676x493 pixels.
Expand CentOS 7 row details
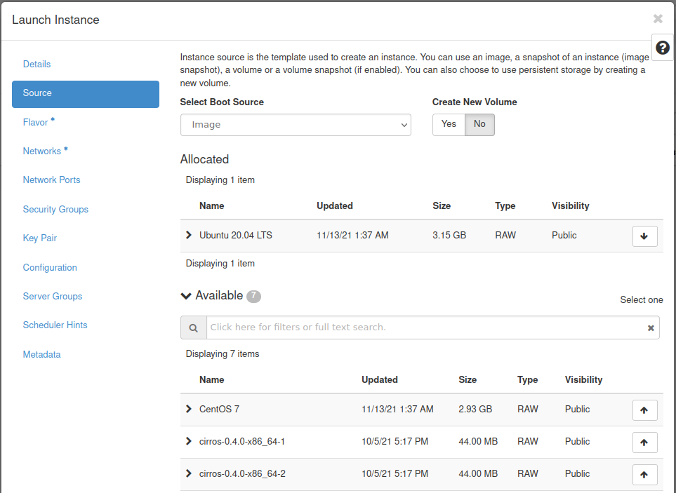pos(189,409)
